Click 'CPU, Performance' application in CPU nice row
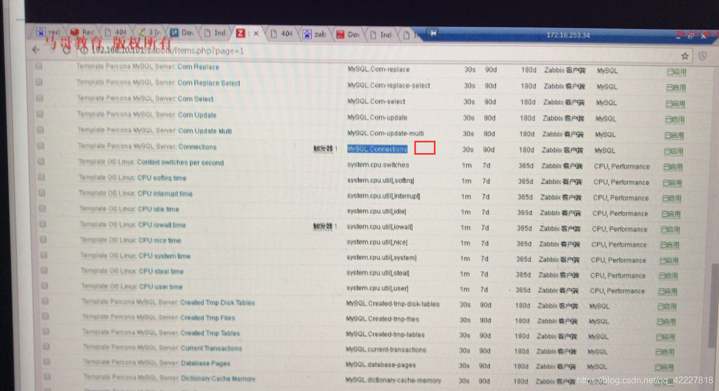 click(618, 245)
